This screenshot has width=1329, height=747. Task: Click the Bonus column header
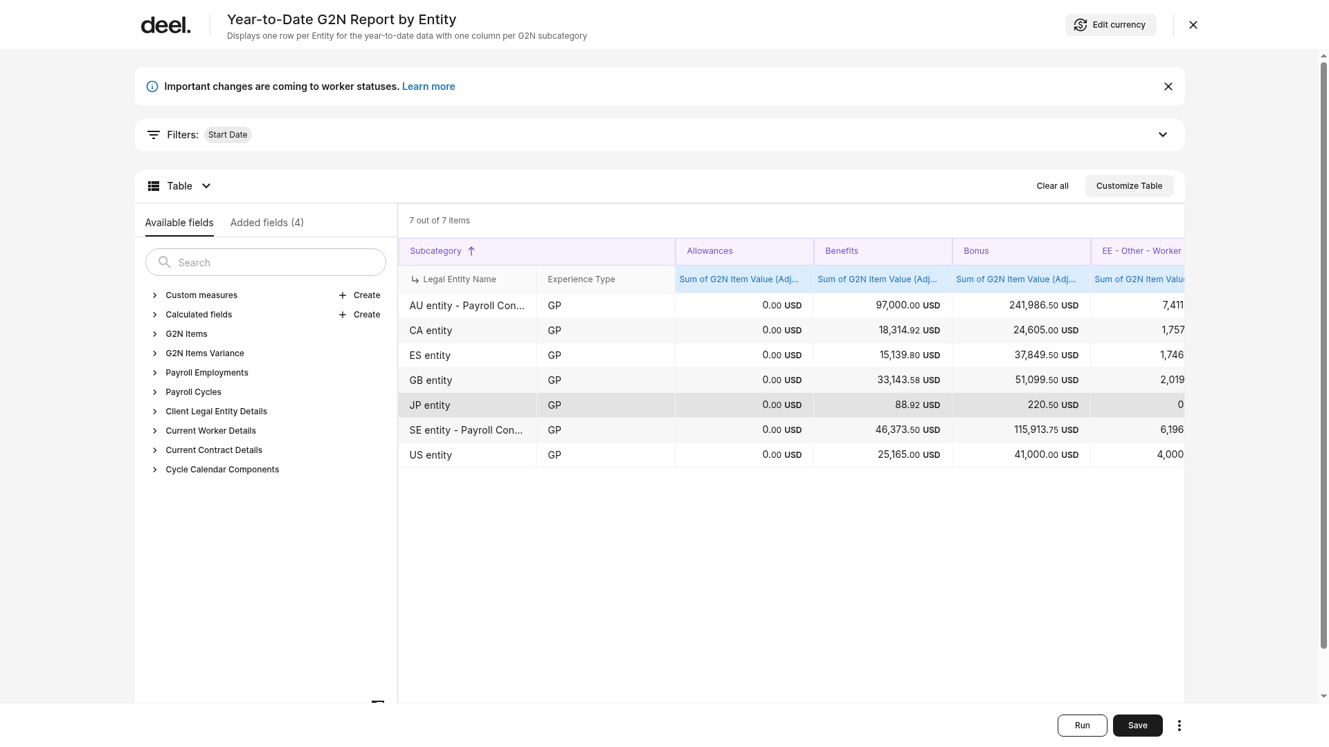(1022, 251)
